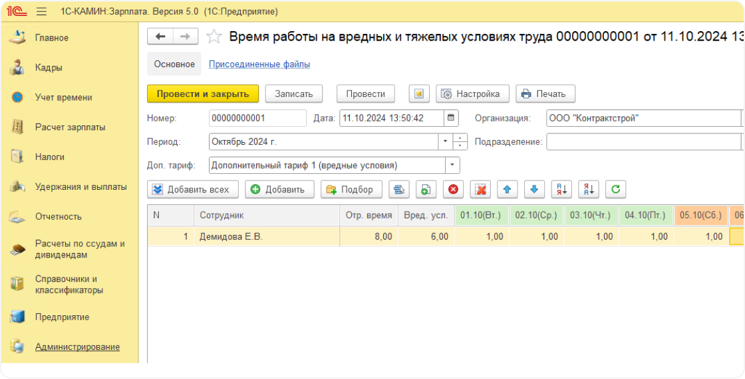Open Предприятие section icon
Screen dimensions: 745x379
coord(17,317)
